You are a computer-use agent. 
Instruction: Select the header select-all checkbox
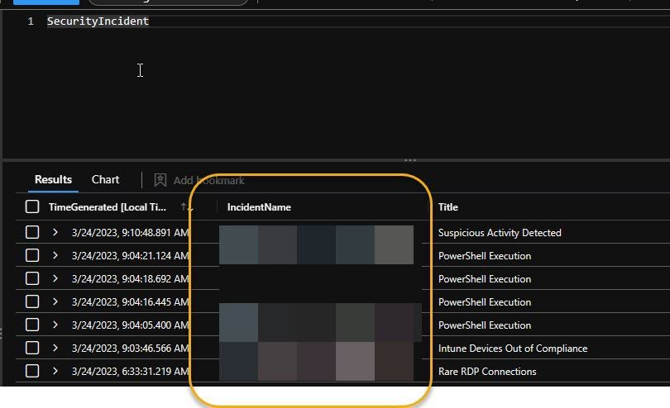point(32,207)
